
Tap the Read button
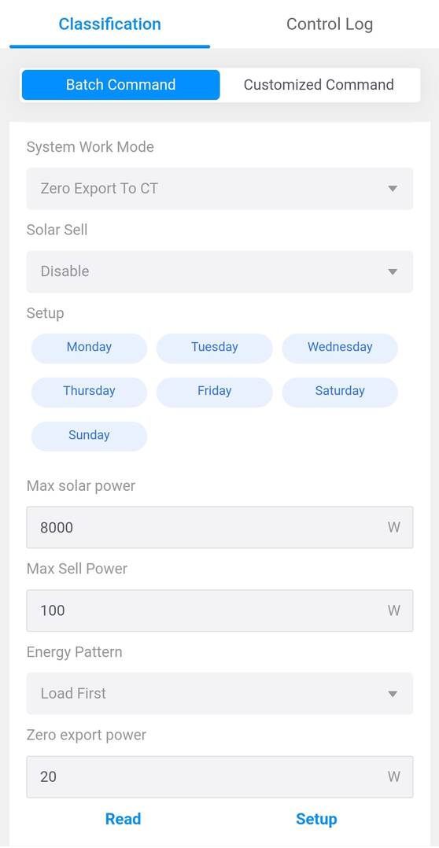(124, 819)
